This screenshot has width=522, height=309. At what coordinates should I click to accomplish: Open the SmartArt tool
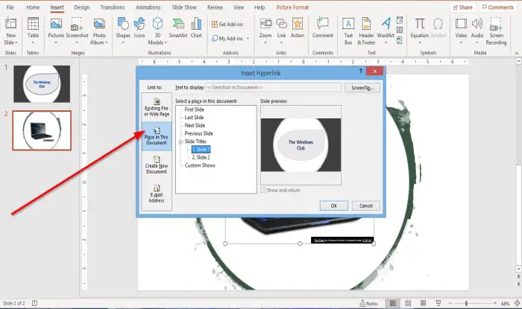177,28
